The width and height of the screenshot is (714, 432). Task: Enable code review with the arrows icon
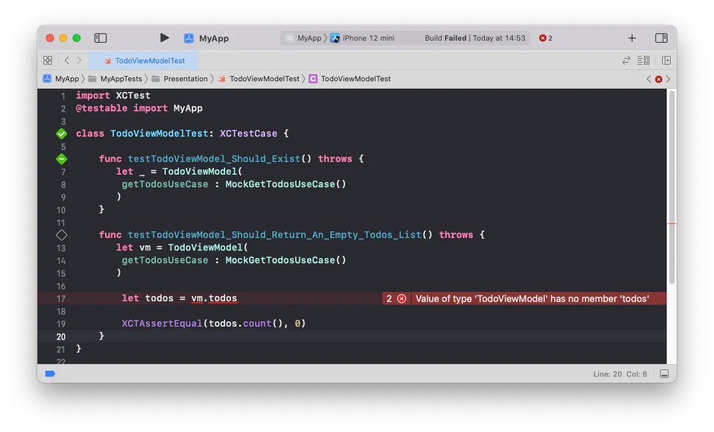coord(626,60)
